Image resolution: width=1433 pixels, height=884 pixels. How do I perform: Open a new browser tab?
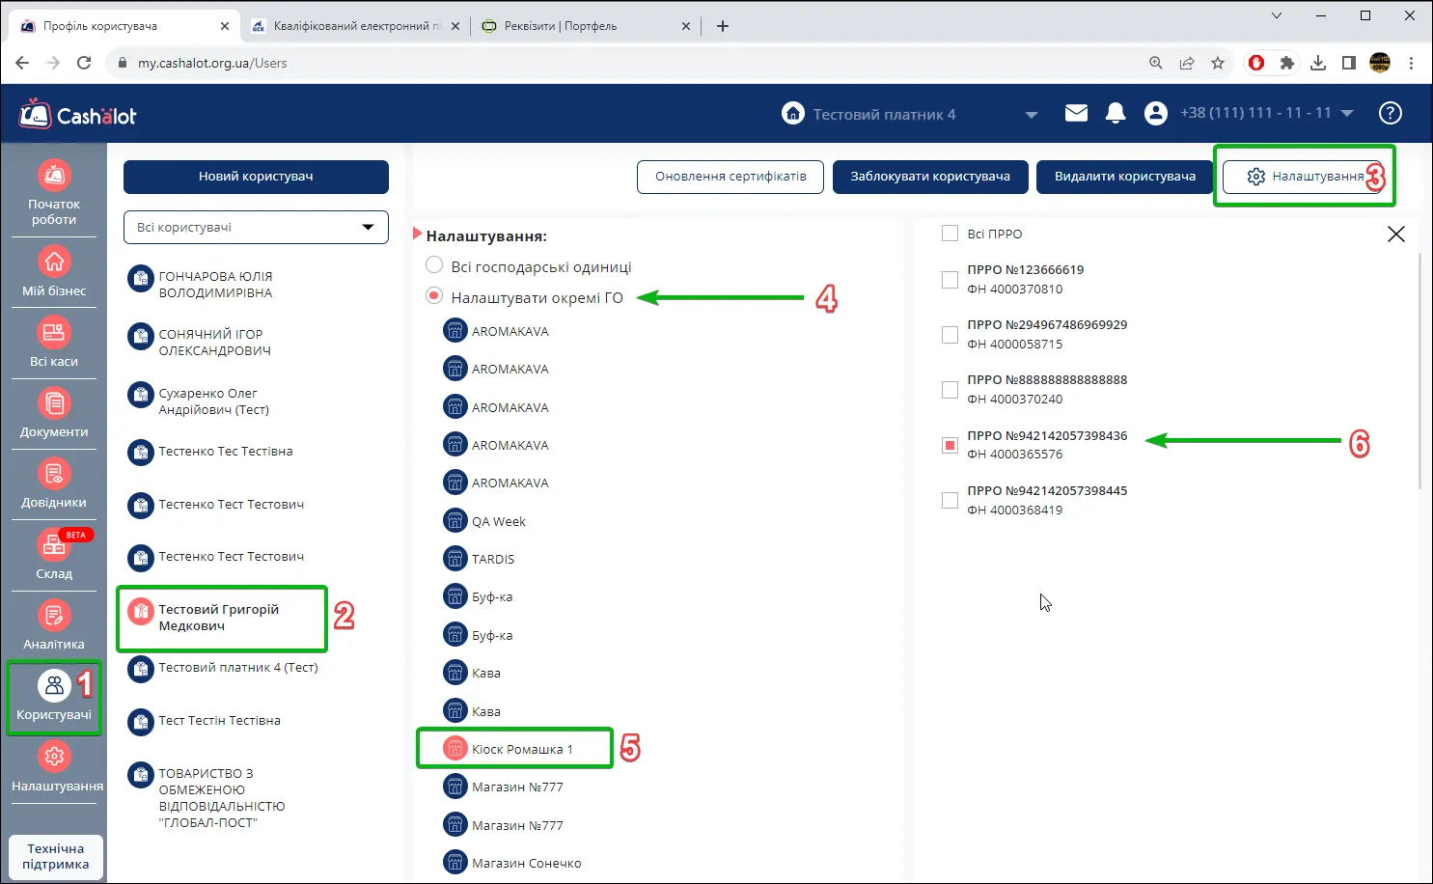point(722,26)
